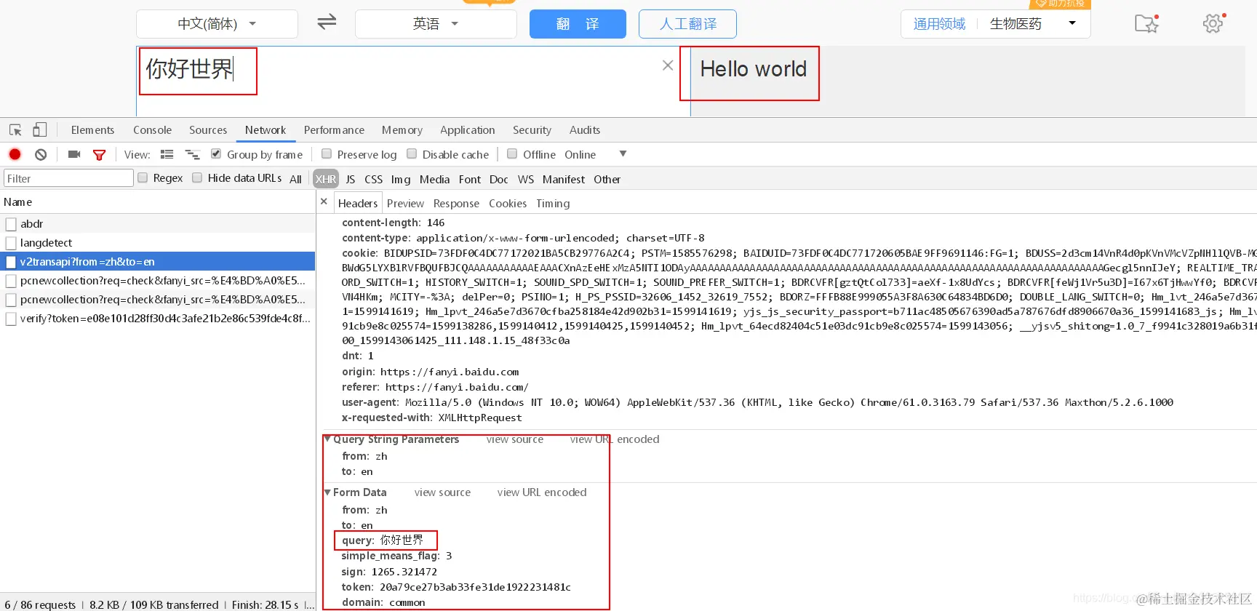Enable the Hide data URLs checkbox
The image size is (1257, 611).
(x=197, y=177)
